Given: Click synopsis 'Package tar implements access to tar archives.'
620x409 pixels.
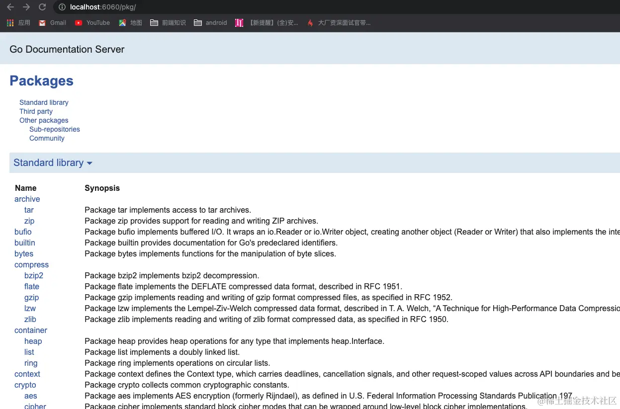Looking at the screenshot, I should pos(168,210).
